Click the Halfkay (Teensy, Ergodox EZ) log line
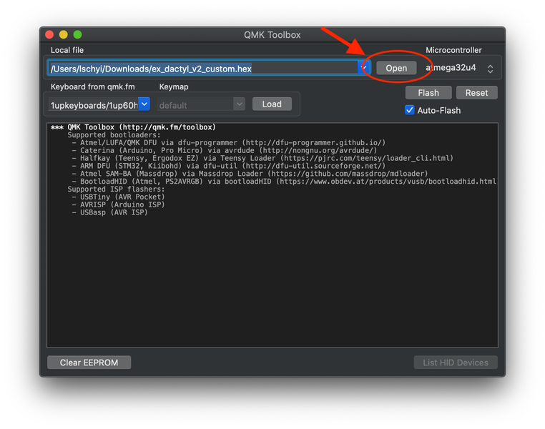 tap(262, 159)
